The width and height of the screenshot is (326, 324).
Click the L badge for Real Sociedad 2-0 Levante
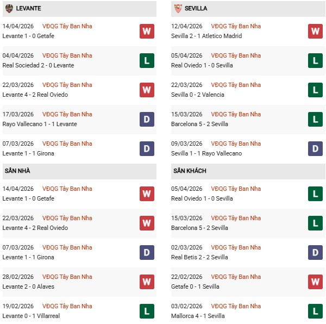pyautogui.click(x=146, y=60)
